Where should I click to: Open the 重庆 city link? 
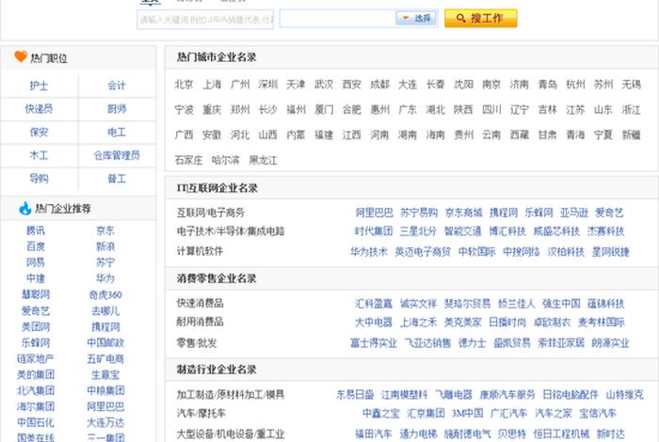pos(212,109)
